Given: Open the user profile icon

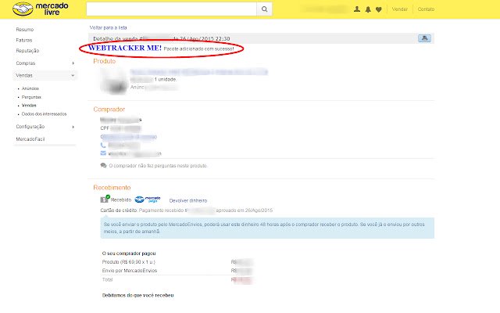Looking at the screenshot, I should (x=357, y=9).
